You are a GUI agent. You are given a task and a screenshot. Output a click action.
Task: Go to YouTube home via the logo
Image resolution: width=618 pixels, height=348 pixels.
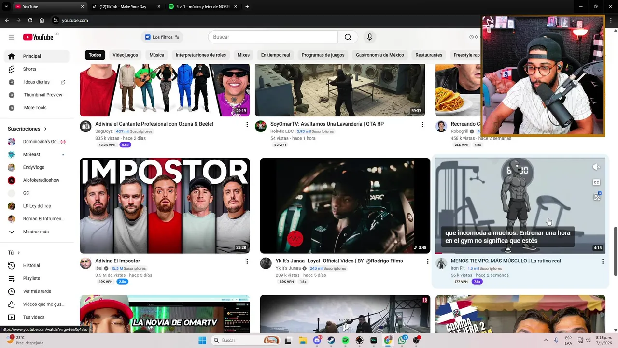click(x=38, y=37)
